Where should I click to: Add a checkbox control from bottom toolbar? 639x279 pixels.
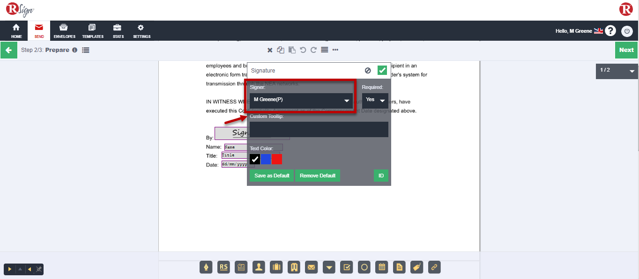(346, 267)
